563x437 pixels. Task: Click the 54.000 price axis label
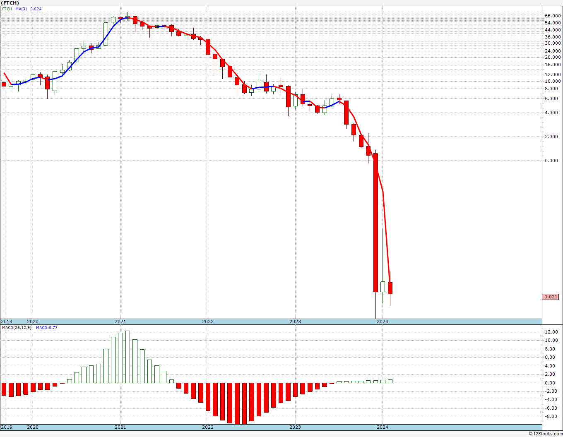point(552,23)
